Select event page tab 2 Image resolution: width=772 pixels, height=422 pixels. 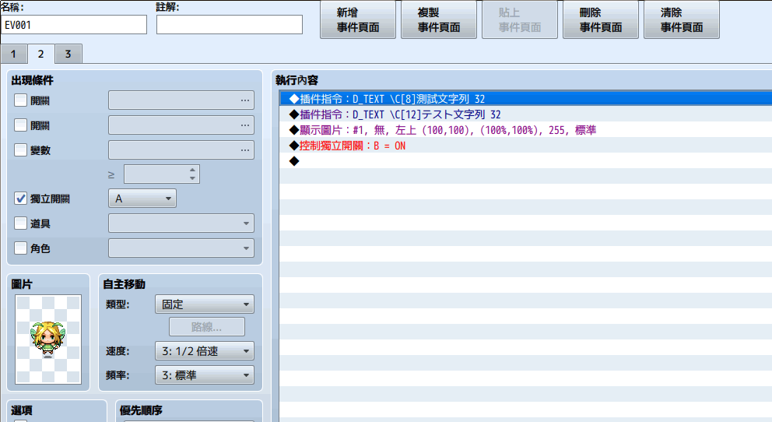(41, 54)
